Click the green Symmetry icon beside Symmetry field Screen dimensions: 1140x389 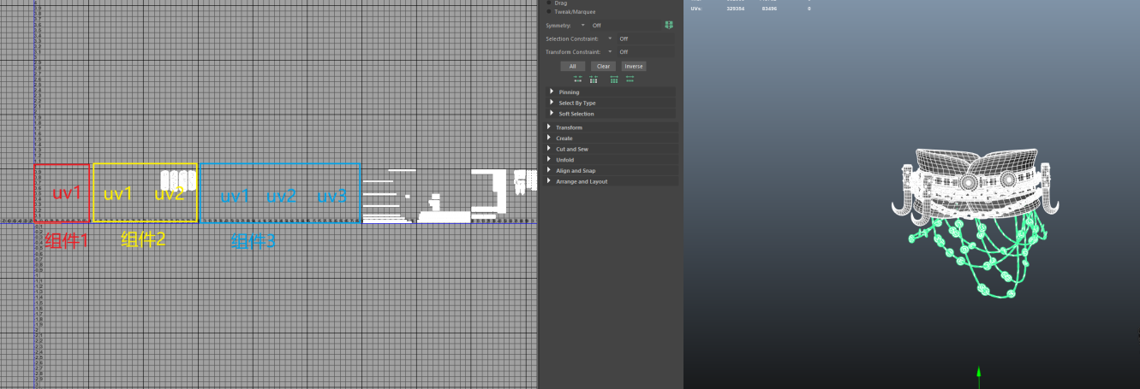[x=669, y=26]
